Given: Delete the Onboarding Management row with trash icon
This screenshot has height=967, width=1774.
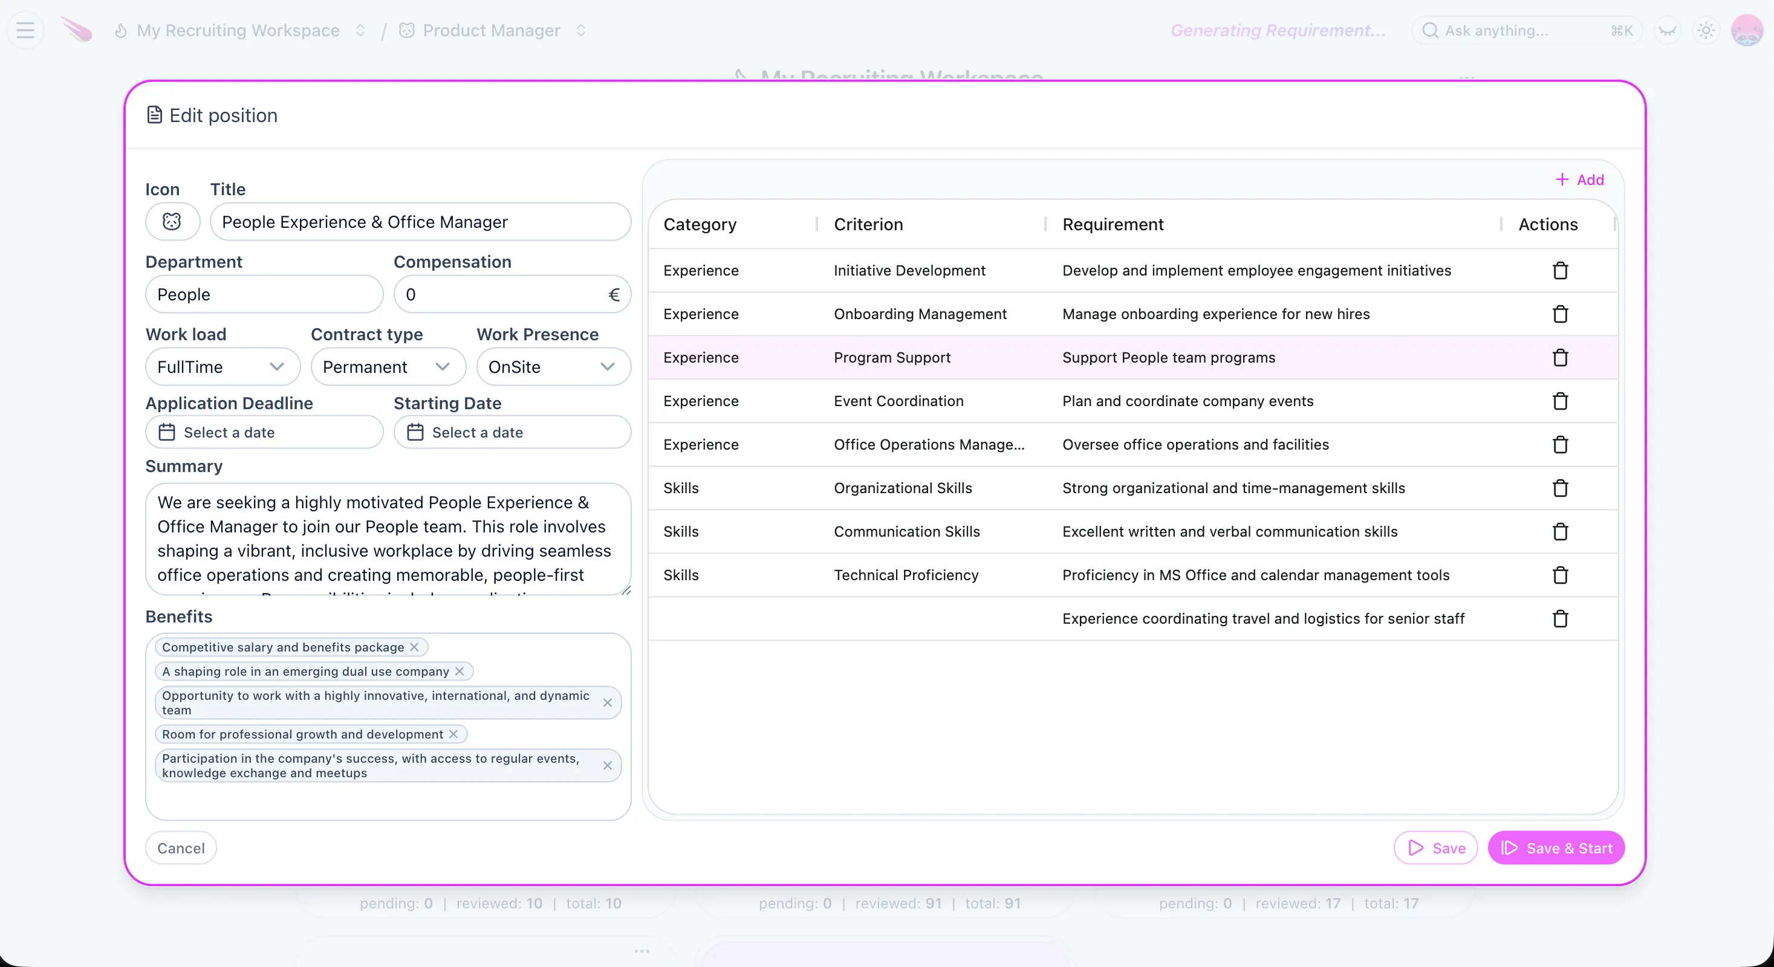Looking at the screenshot, I should [1560, 314].
